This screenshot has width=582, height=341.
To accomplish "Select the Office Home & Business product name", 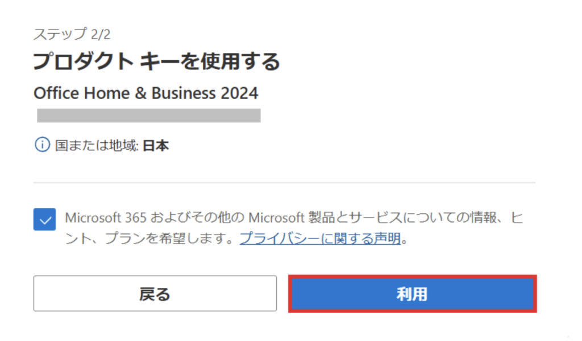I will point(146,93).
